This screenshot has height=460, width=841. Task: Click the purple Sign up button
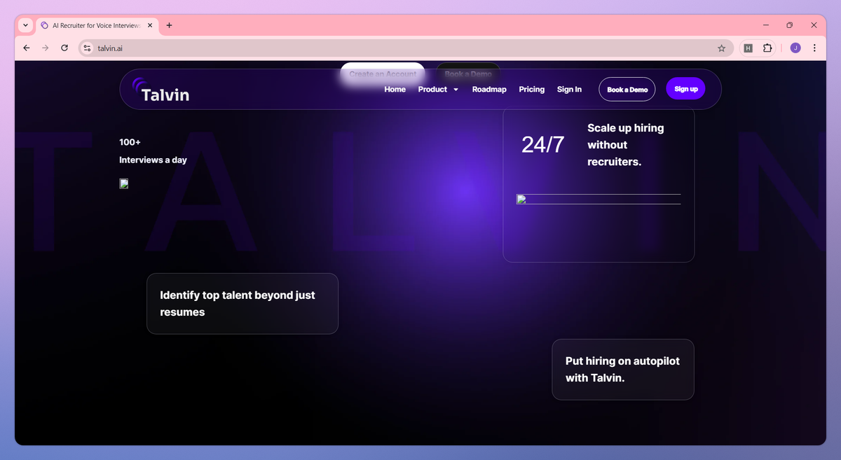coord(685,89)
